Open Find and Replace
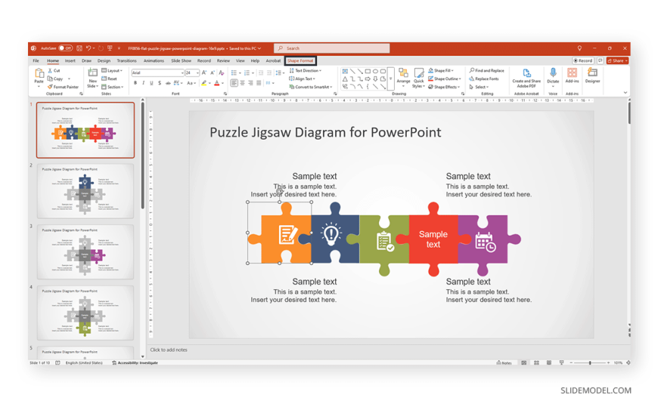The width and height of the screenshot is (658, 407). pos(487,71)
